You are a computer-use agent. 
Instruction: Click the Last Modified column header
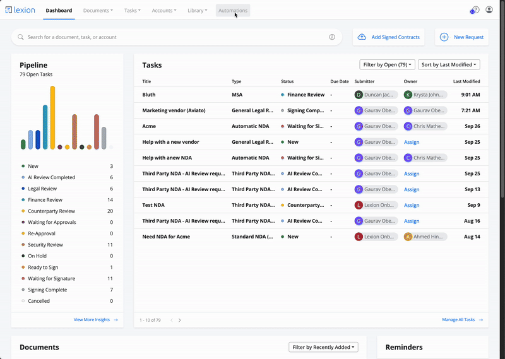tap(466, 81)
